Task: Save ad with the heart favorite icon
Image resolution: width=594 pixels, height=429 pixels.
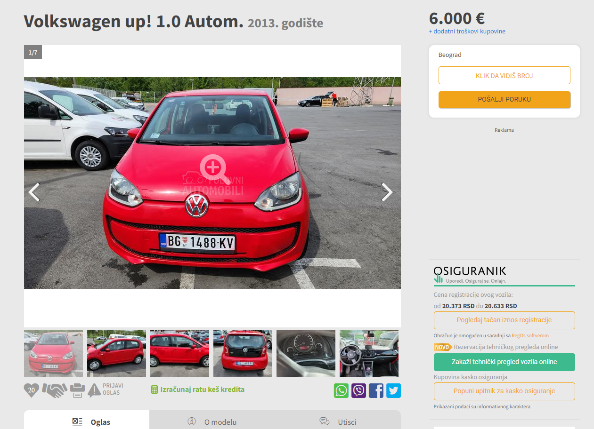Action: tap(32, 390)
